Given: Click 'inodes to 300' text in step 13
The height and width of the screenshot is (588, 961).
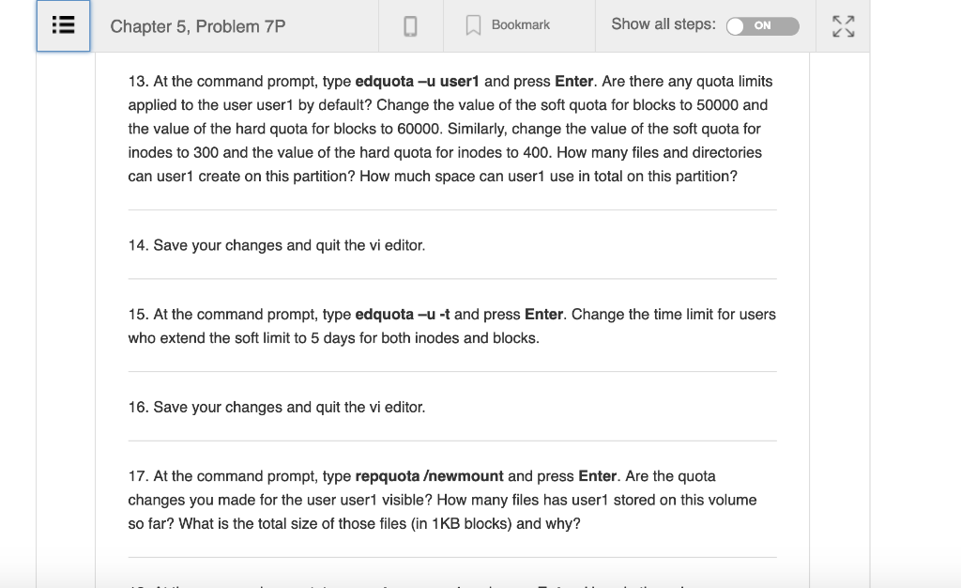Looking at the screenshot, I should [x=174, y=153].
